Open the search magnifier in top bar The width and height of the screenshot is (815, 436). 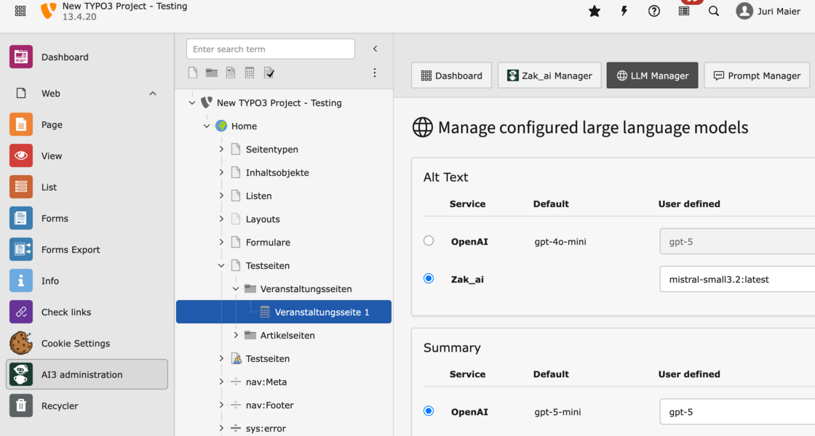pyautogui.click(x=714, y=11)
